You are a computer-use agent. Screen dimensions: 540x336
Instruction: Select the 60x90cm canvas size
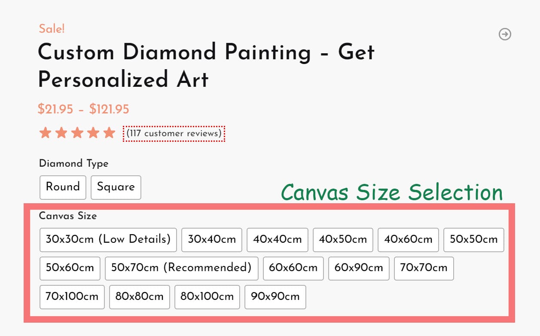point(358,268)
